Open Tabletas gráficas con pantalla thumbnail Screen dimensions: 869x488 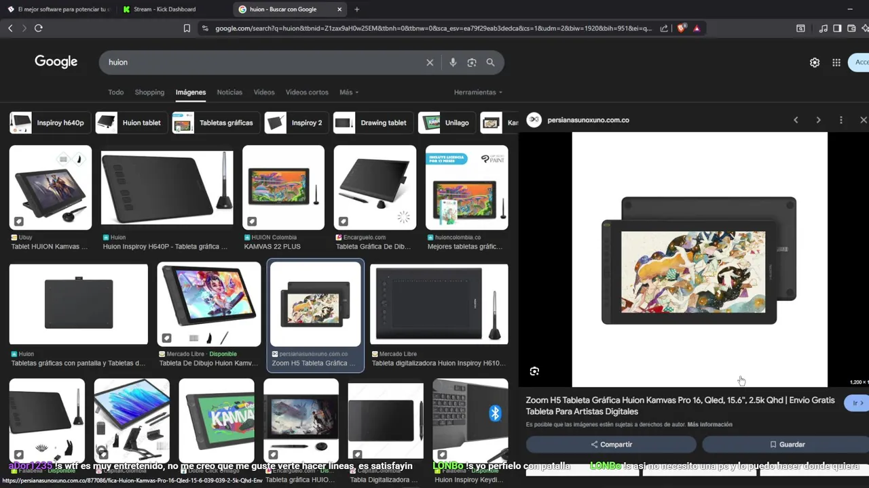click(79, 304)
